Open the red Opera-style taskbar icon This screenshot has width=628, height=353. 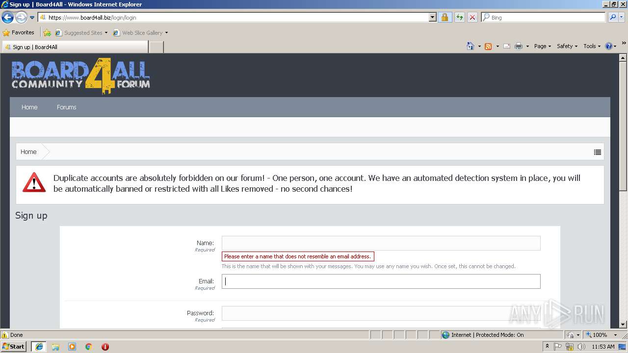click(x=105, y=346)
